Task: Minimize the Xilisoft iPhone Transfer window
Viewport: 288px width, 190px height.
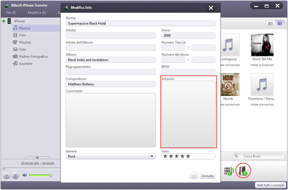Action: click(x=256, y=6)
